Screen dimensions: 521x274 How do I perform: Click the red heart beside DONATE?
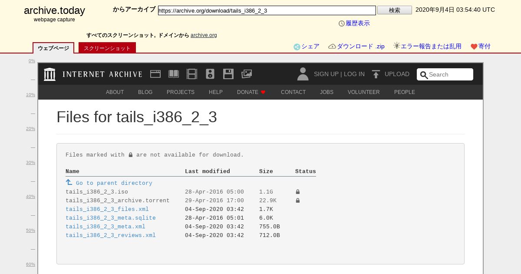coord(263,92)
